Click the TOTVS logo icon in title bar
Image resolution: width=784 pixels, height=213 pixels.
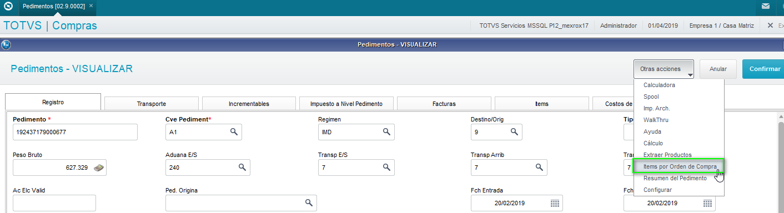(x=8, y=6)
